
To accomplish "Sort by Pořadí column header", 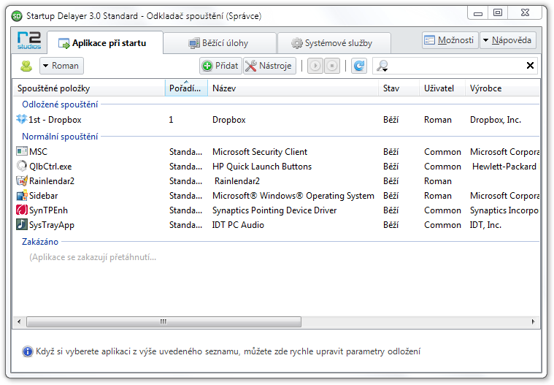I will [x=186, y=88].
